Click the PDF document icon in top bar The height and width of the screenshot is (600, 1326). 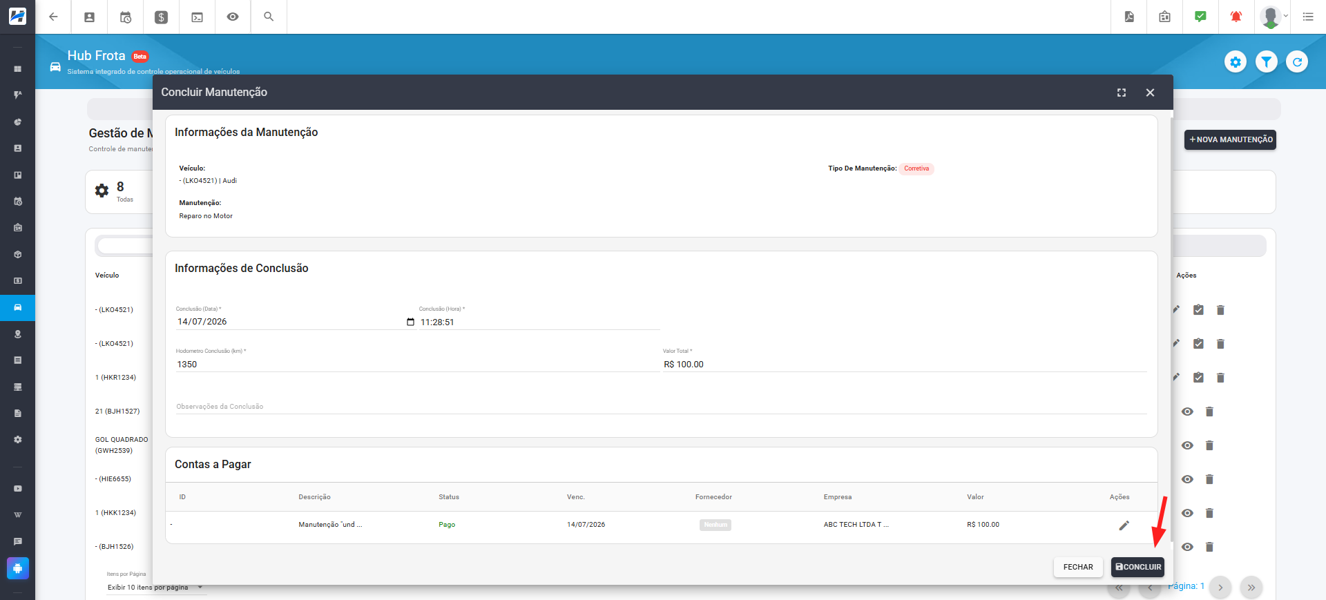[1129, 17]
